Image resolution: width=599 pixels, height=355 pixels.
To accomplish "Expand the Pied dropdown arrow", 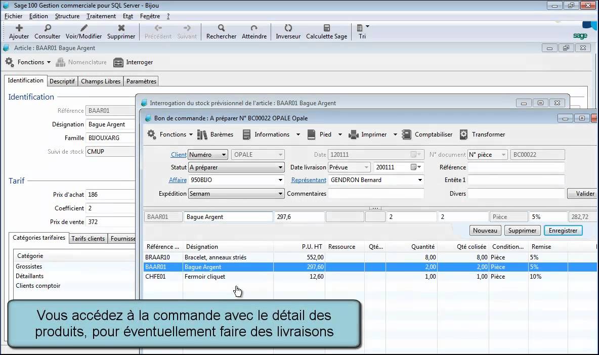I will pos(340,135).
